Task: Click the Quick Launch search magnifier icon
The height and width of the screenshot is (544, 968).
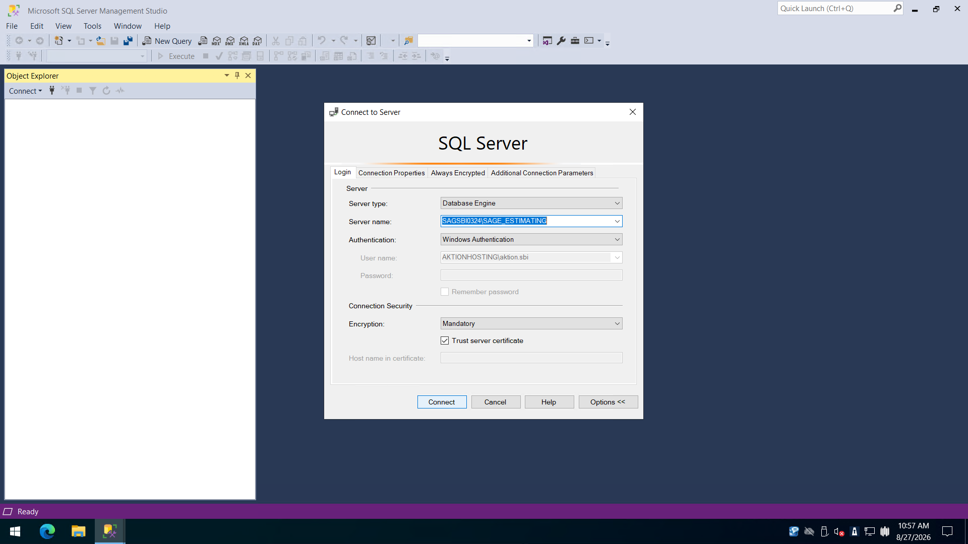Action: 897,8
